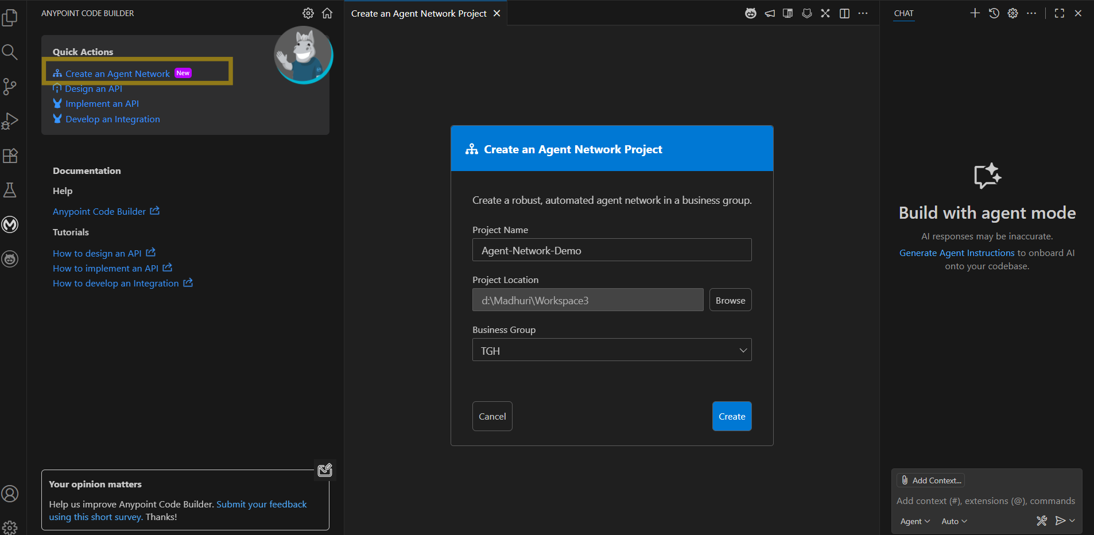
Task: Open the Auto model picker
Action: pos(954,521)
